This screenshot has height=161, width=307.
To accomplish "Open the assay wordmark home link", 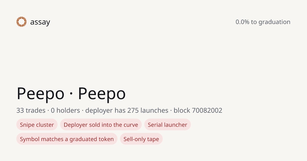I will coord(40,22).
